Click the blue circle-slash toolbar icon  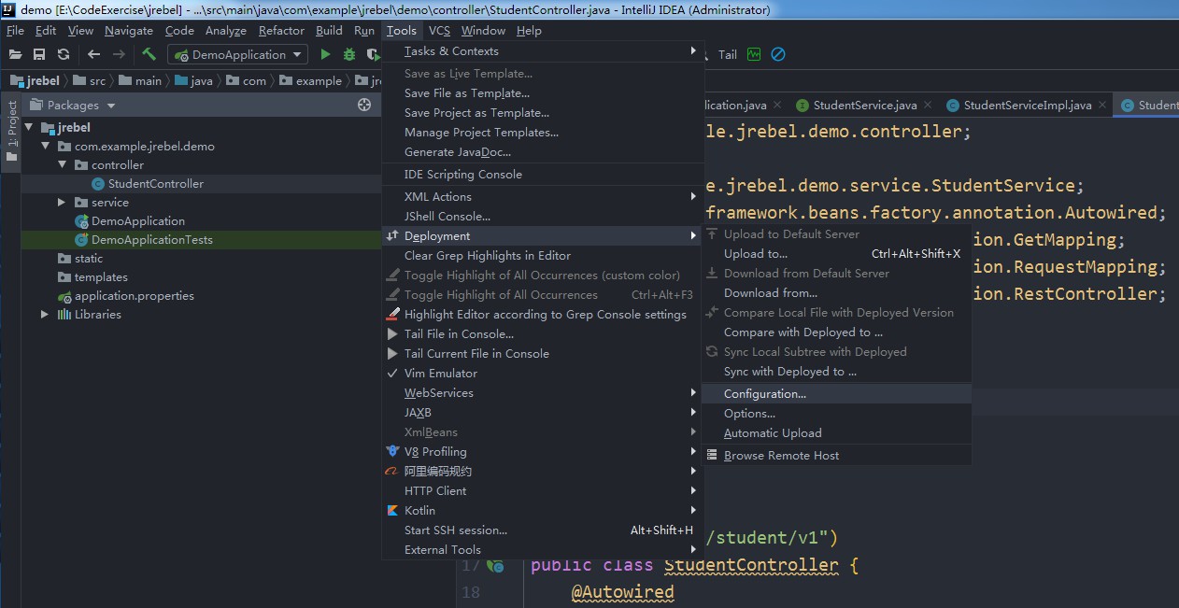coord(777,55)
